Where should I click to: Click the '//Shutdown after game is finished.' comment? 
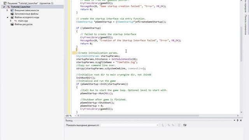tap(103, 100)
